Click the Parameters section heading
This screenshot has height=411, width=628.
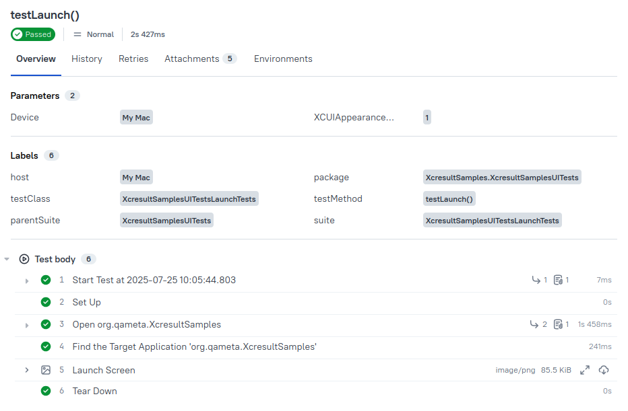pos(35,96)
